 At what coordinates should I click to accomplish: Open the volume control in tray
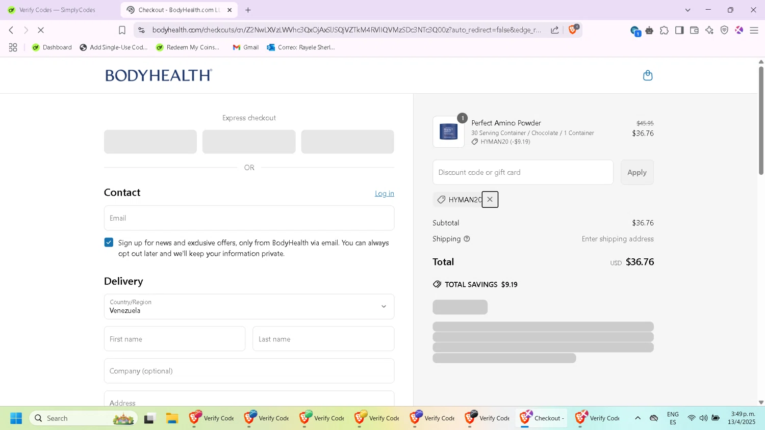[x=703, y=418]
